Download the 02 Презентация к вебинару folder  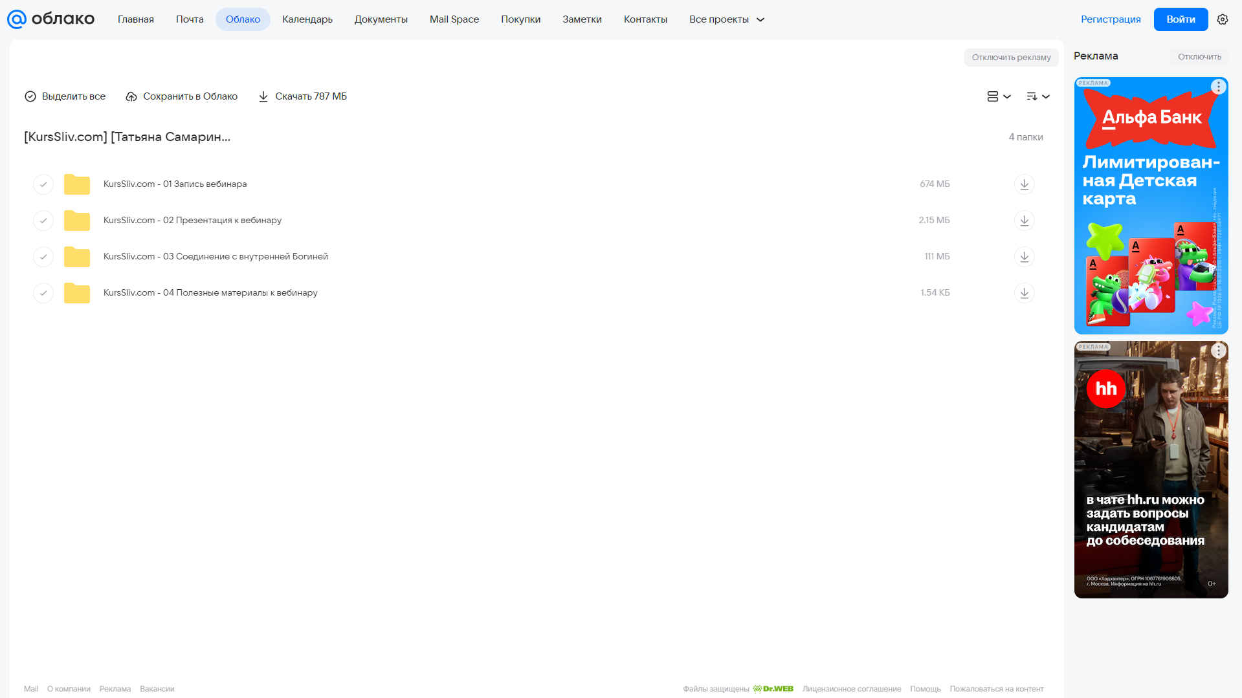click(1024, 221)
